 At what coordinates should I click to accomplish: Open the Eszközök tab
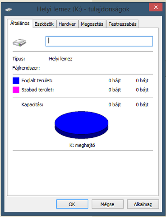click(x=44, y=24)
